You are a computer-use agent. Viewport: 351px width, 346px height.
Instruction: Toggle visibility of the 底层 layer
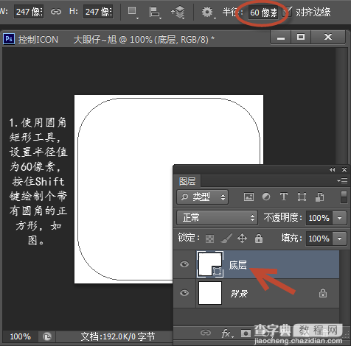pos(184,264)
